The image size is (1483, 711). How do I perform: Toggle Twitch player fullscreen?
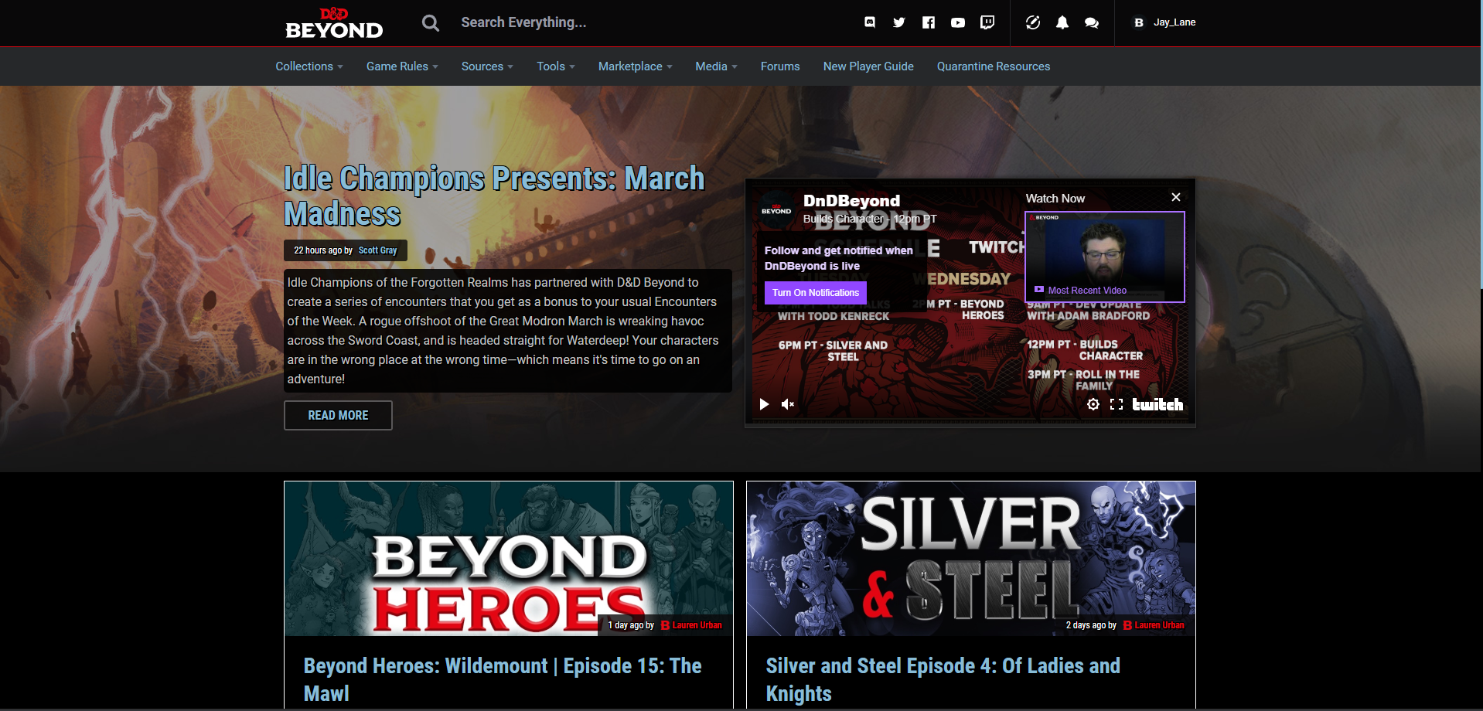pos(1117,404)
